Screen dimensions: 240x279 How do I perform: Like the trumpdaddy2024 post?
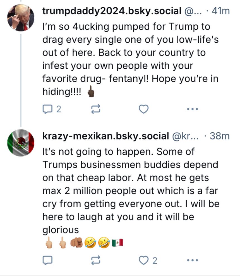click(x=143, y=109)
